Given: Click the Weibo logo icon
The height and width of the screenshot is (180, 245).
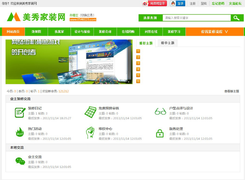Looking at the screenshot, I should point(145,4).
